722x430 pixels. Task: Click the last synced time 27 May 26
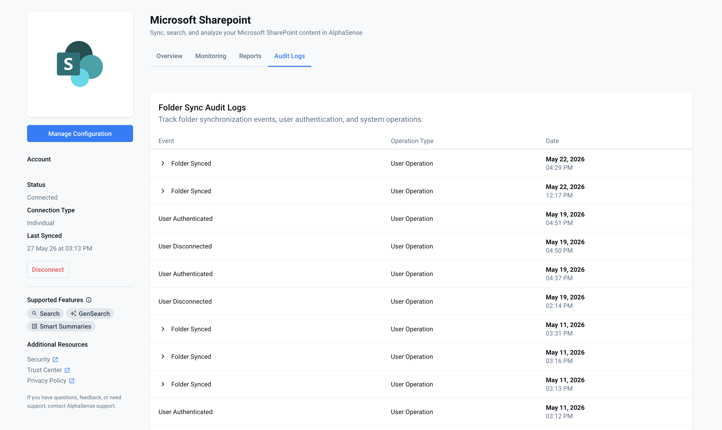coord(60,248)
